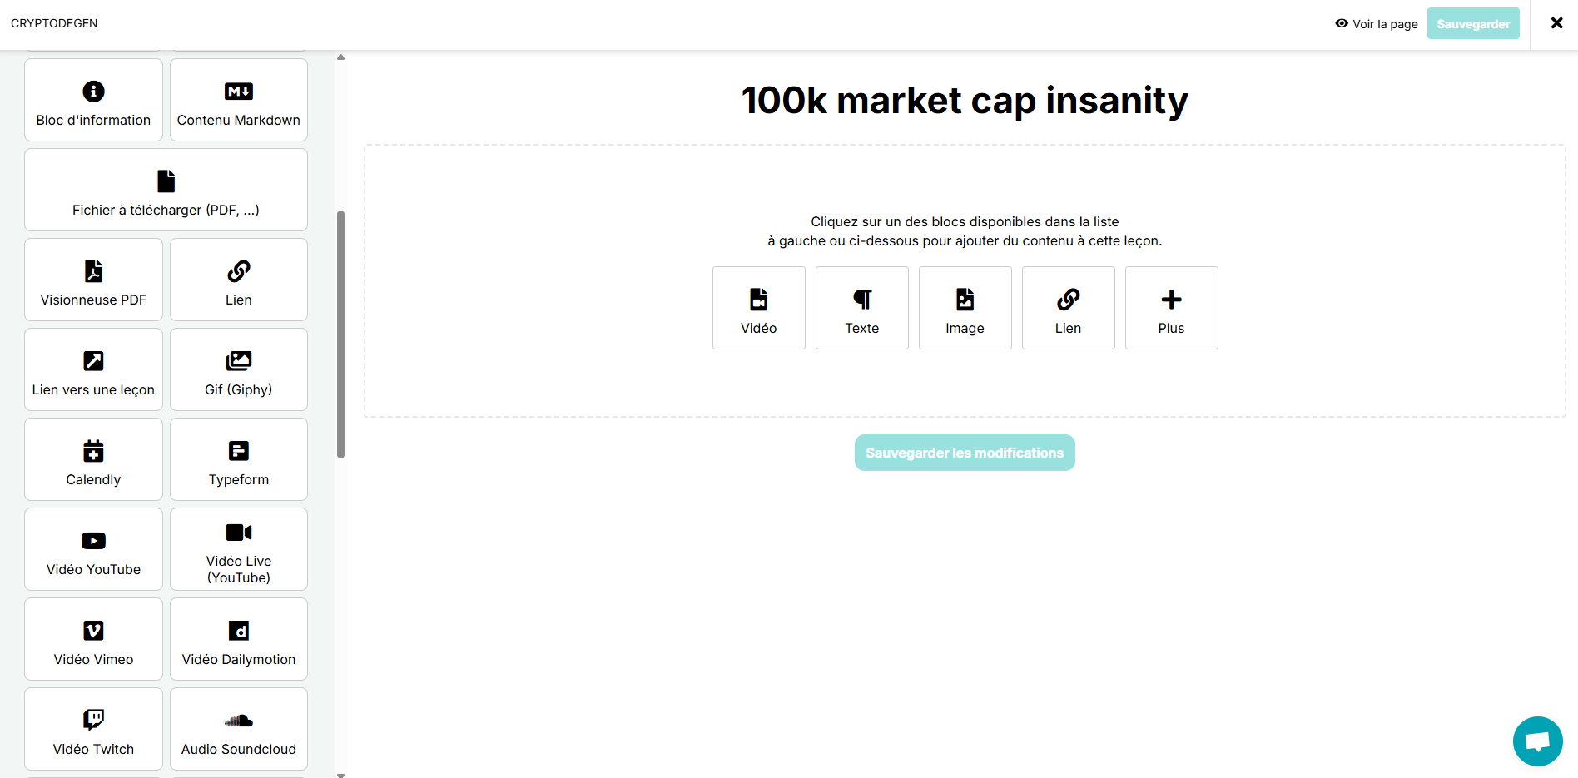Image resolution: width=1578 pixels, height=778 pixels.
Task: Click the block list scrollbar thumb
Action: click(340, 334)
